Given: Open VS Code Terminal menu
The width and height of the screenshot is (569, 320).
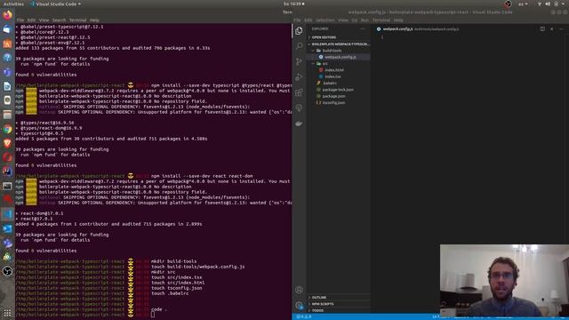Looking at the screenshot, I should click(x=381, y=20).
